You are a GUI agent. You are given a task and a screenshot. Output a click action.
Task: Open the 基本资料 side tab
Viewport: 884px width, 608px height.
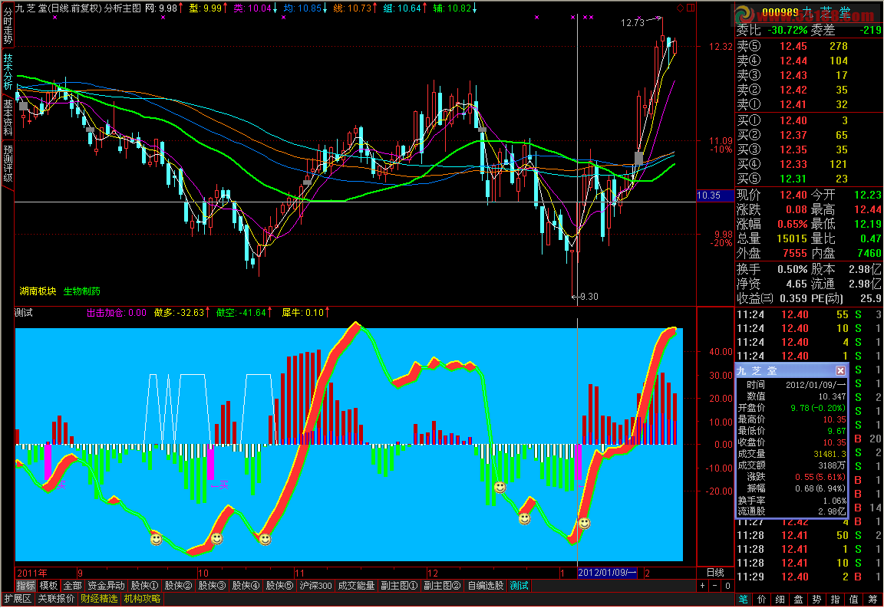click(8, 118)
